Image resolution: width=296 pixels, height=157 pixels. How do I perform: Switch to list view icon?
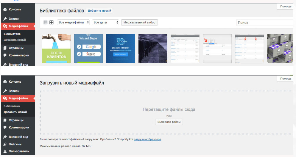[x=46, y=22]
